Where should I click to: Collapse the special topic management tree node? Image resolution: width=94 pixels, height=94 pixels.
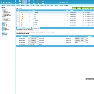[x=1, y=17]
